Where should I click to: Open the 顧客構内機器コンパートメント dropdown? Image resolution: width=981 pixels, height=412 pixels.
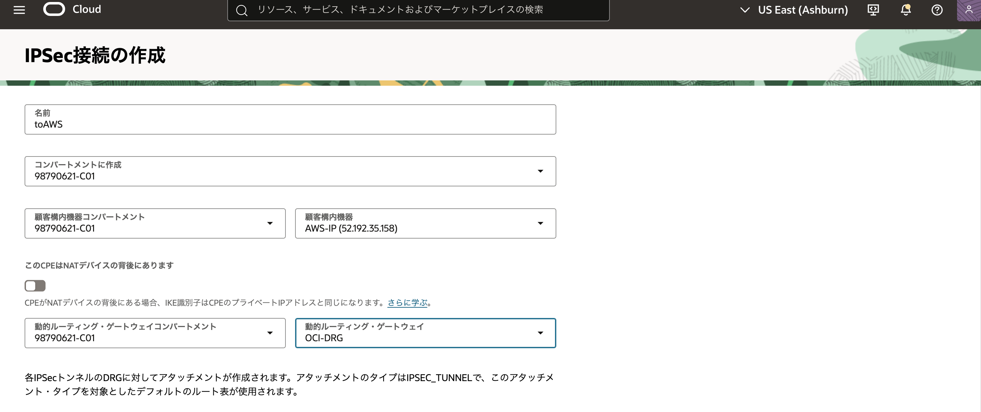coord(155,223)
